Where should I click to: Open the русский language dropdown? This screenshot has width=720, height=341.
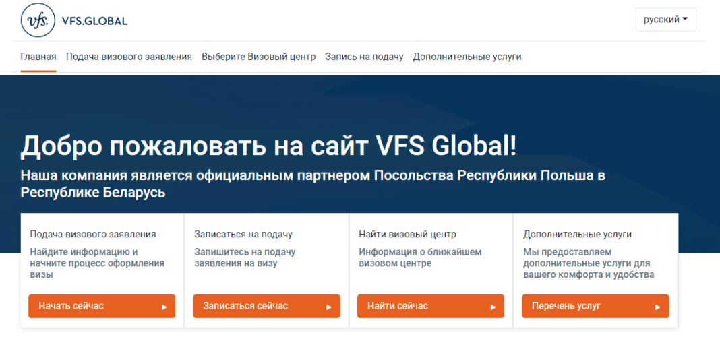(x=665, y=20)
